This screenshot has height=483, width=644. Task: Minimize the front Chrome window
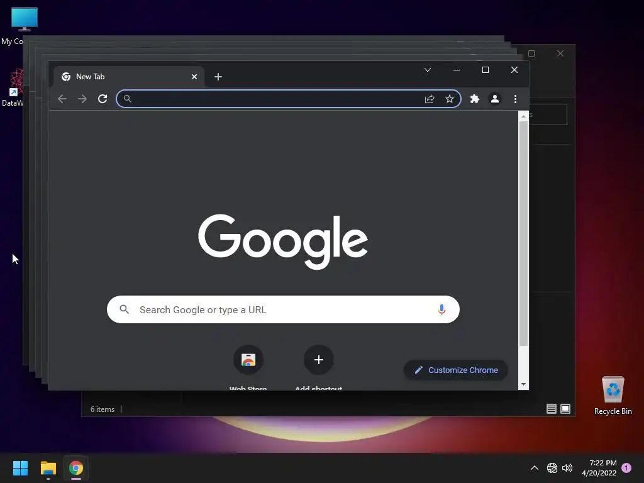click(457, 70)
